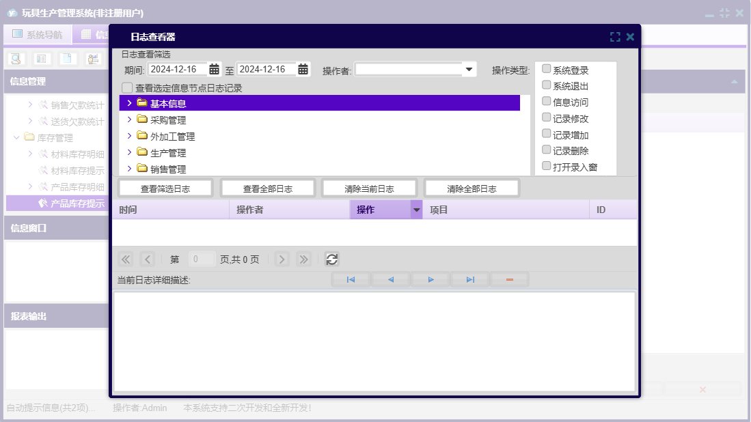Delete current log record red minus
Image resolution: width=751 pixels, height=422 pixels.
coord(509,280)
